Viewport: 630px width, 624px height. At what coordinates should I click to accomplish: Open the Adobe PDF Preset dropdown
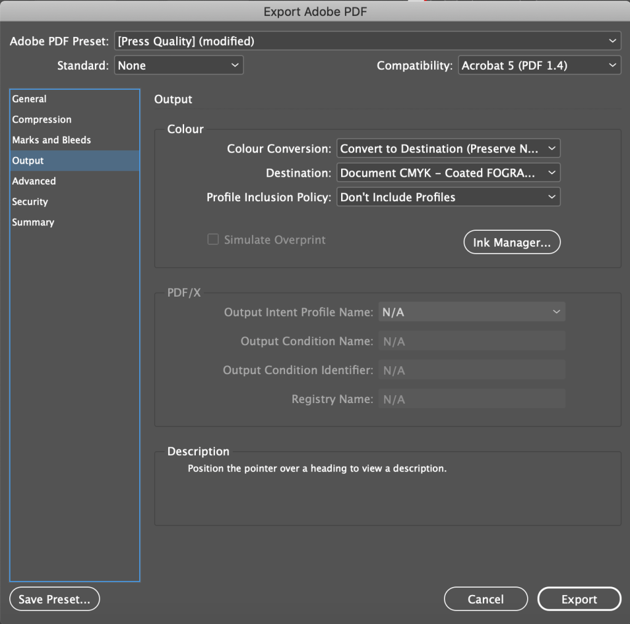click(367, 41)
